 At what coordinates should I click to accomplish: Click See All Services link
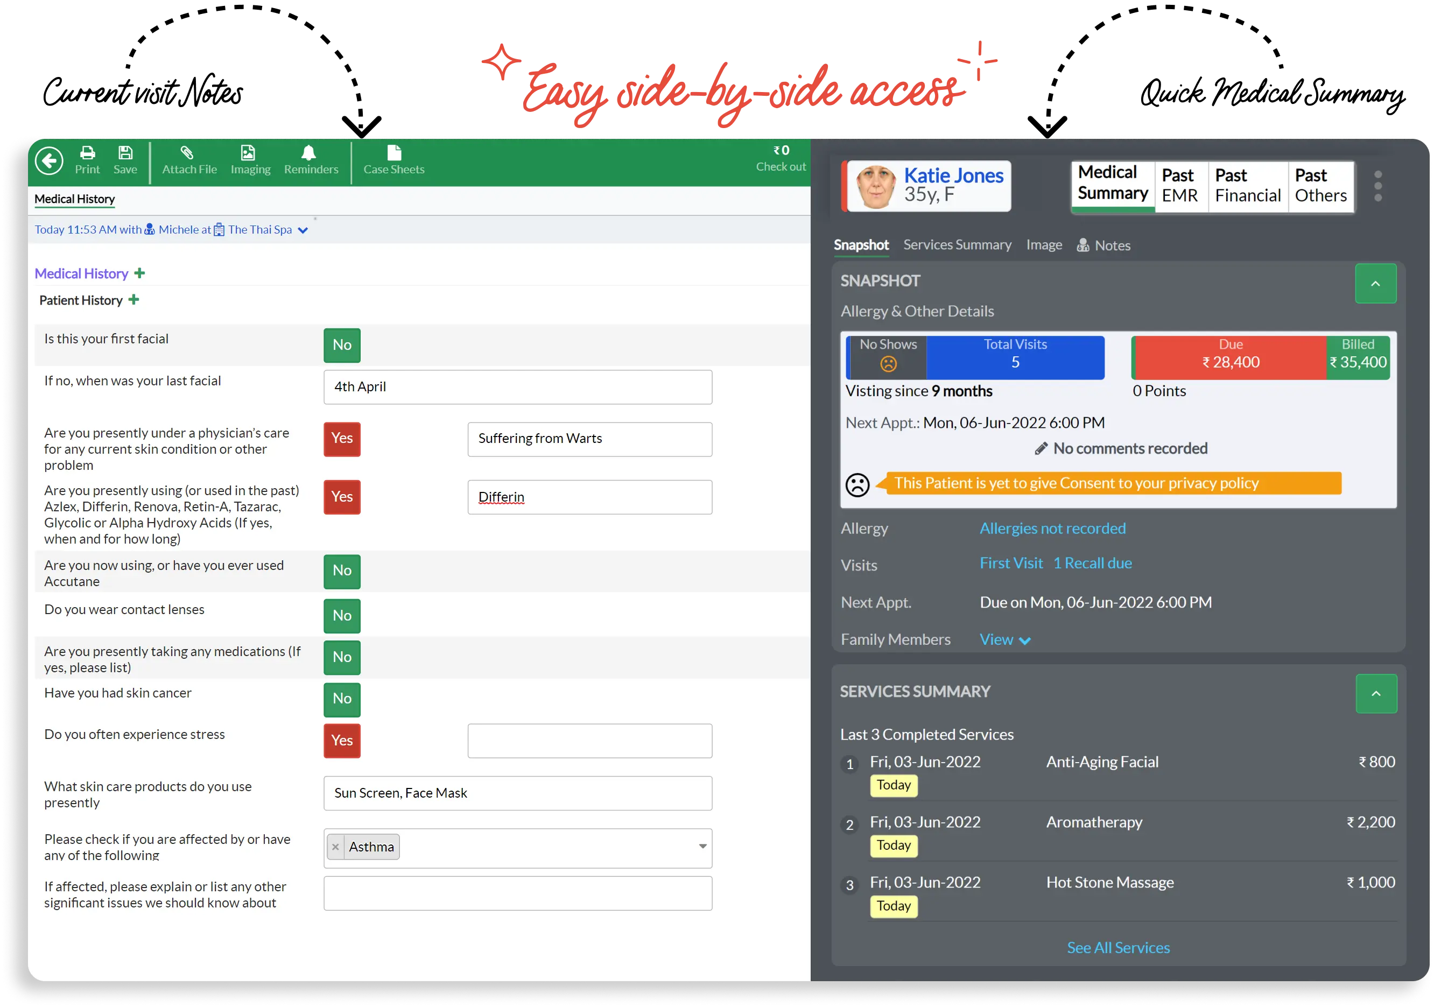tap(1118, 947)
